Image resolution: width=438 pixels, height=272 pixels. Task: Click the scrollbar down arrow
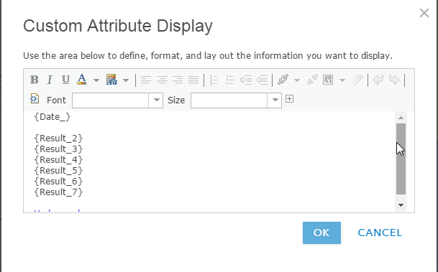click(x=401, y=205)
